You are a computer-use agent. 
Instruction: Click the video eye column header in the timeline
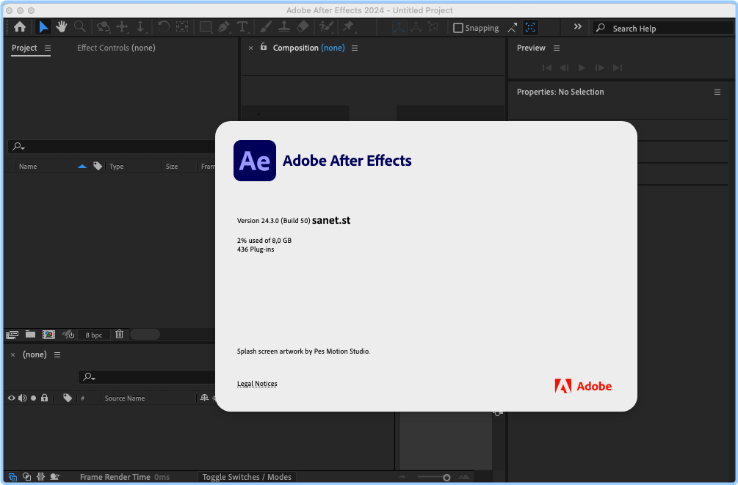(11, 398)
